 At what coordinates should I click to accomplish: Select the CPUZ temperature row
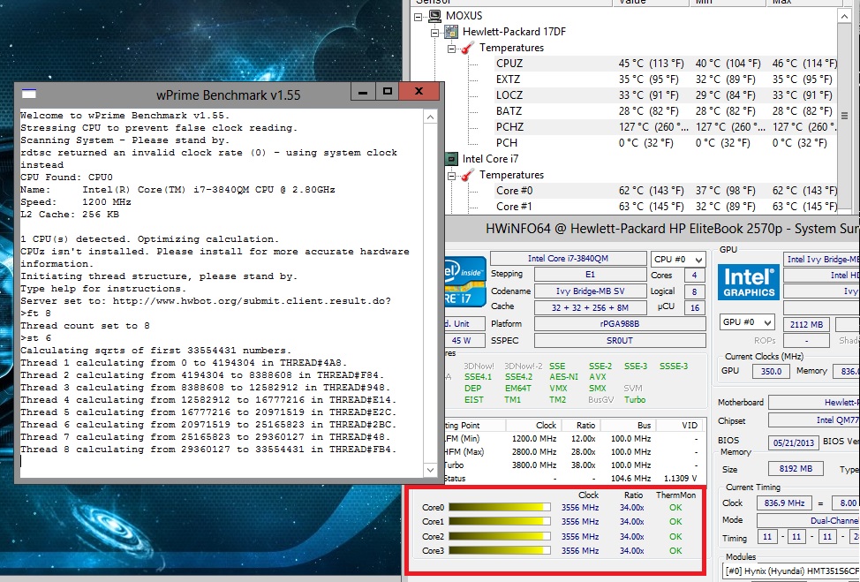pos(666,64)
